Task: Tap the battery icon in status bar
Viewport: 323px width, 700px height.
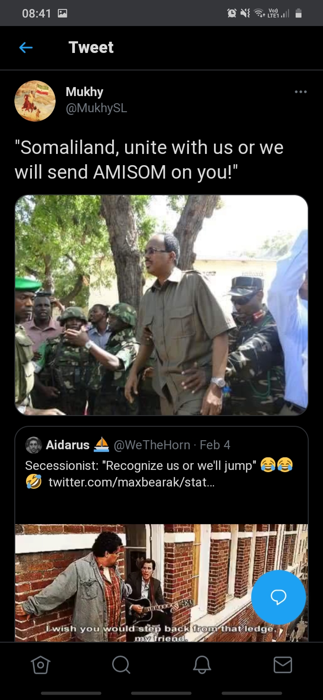Action: [x=299, y=13]
